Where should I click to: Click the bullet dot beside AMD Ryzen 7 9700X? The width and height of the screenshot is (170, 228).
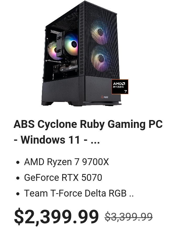point(18,162)
